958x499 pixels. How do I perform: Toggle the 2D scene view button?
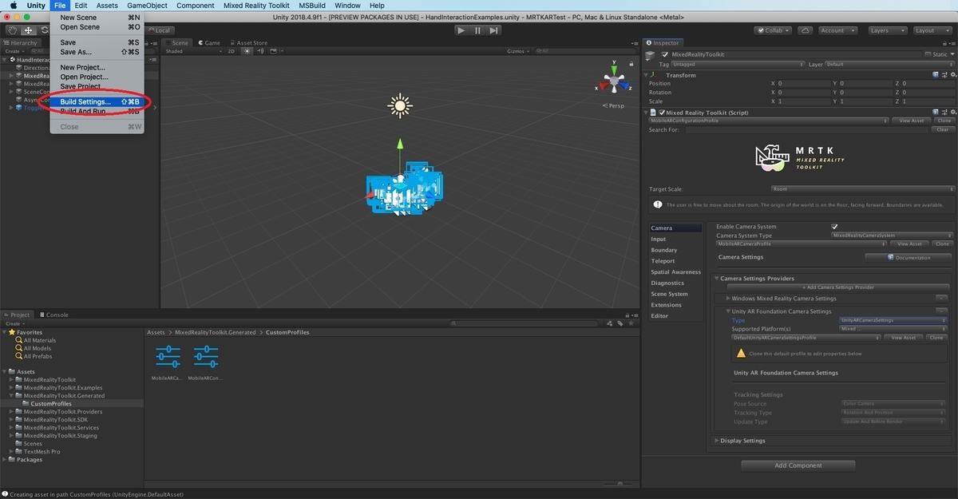232,51
